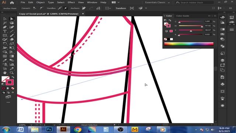
Task: Select the Scale tool
Action: pyautogui.click(x=12, y=44)
